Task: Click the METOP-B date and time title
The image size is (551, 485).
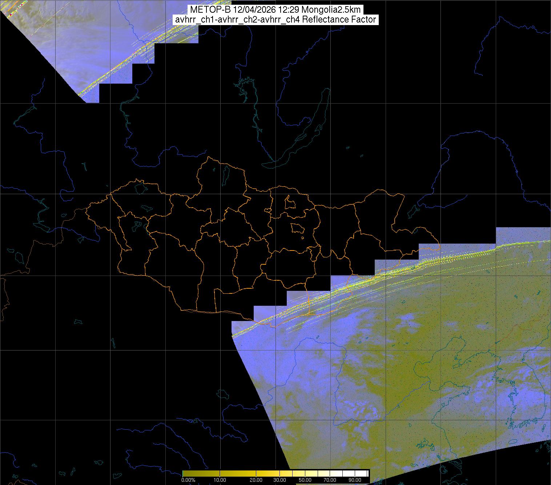Action: click(x=275, y=10)
